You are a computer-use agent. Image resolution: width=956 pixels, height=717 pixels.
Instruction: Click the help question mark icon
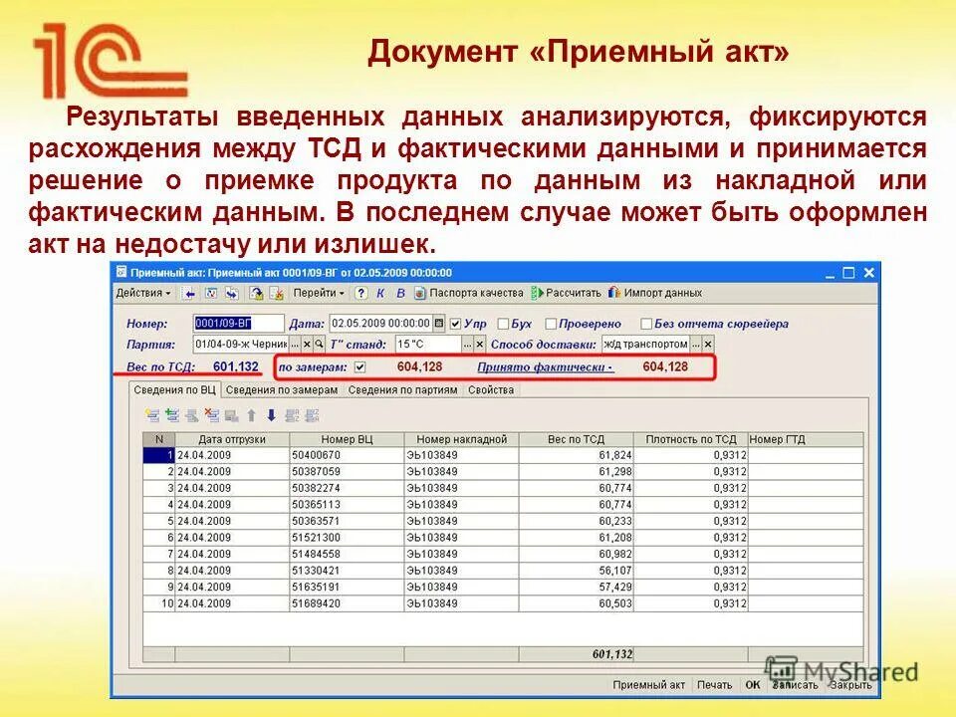(x=361, y=292)
